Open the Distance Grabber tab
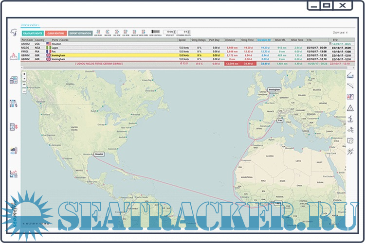The height and width of the screenshot is (243, 365). coord(30,24)
